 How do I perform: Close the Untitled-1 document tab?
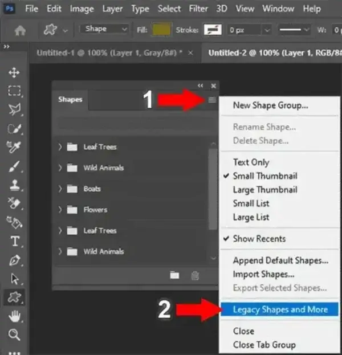point(191,53)
